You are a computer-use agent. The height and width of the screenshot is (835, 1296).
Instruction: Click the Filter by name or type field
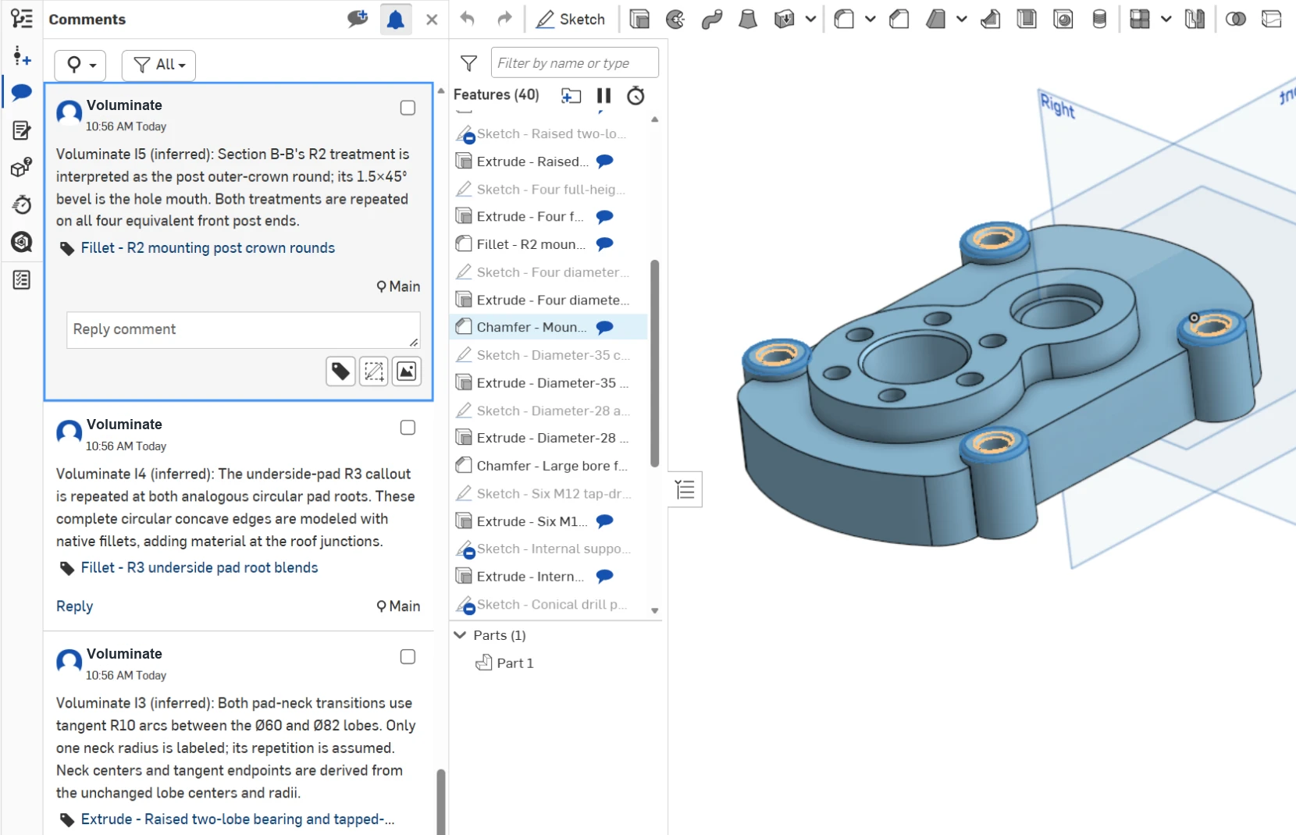[575, 62]
